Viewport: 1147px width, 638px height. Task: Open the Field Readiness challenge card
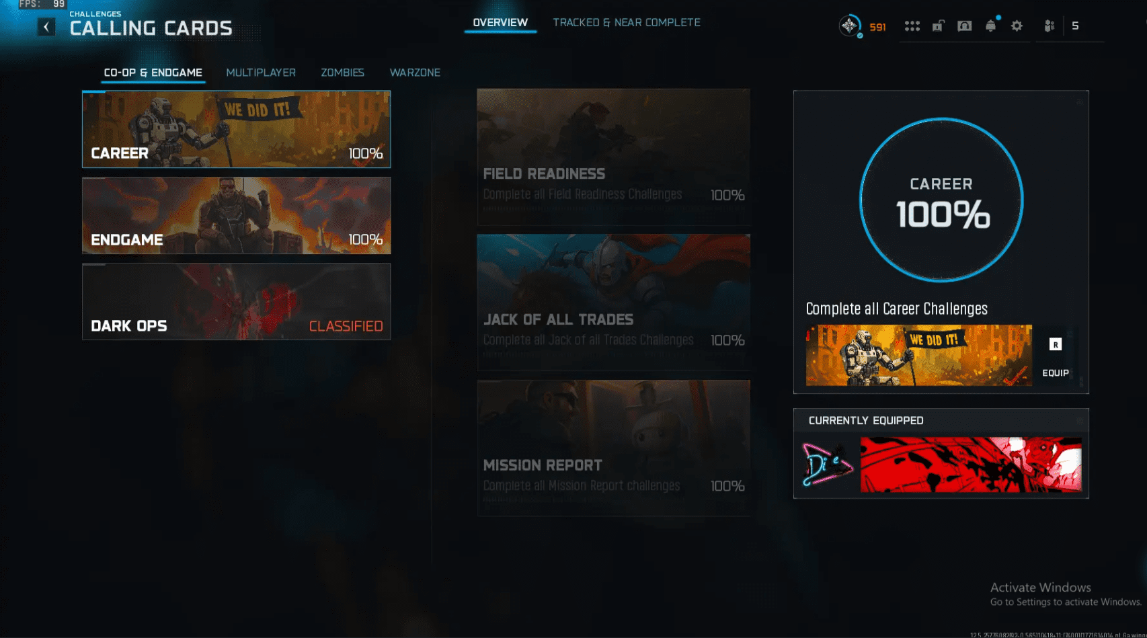[613, 157]
